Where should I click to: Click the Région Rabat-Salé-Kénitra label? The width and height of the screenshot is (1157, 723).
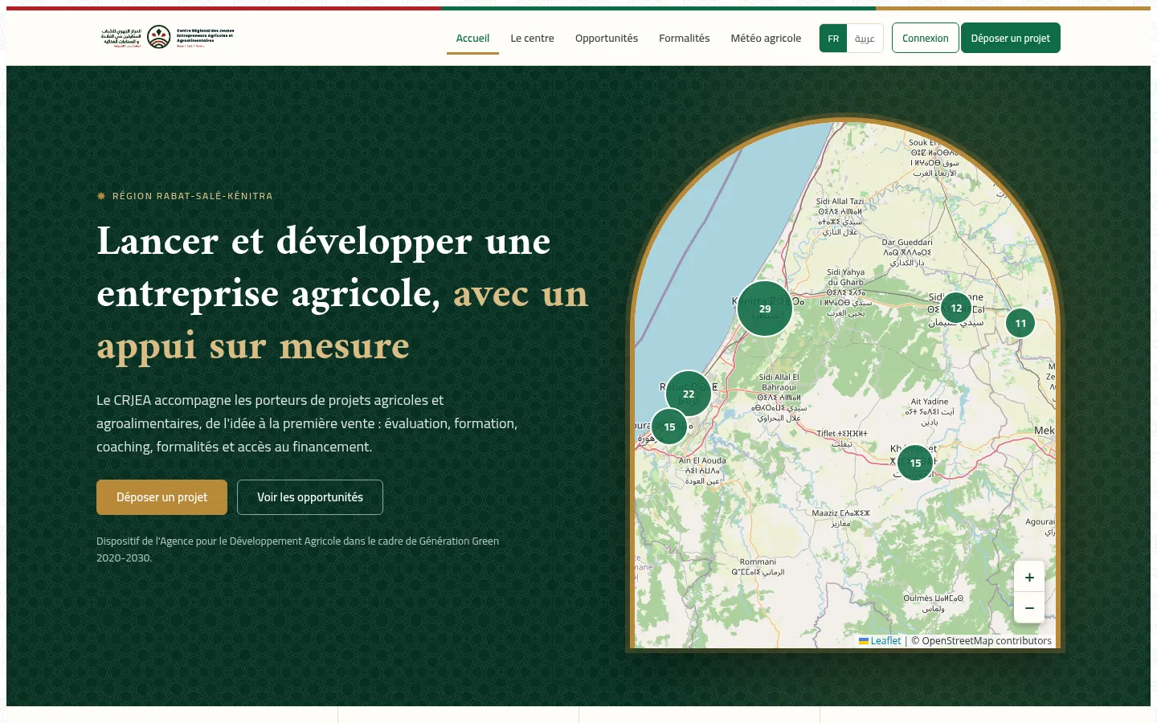(x=185, y=196)
